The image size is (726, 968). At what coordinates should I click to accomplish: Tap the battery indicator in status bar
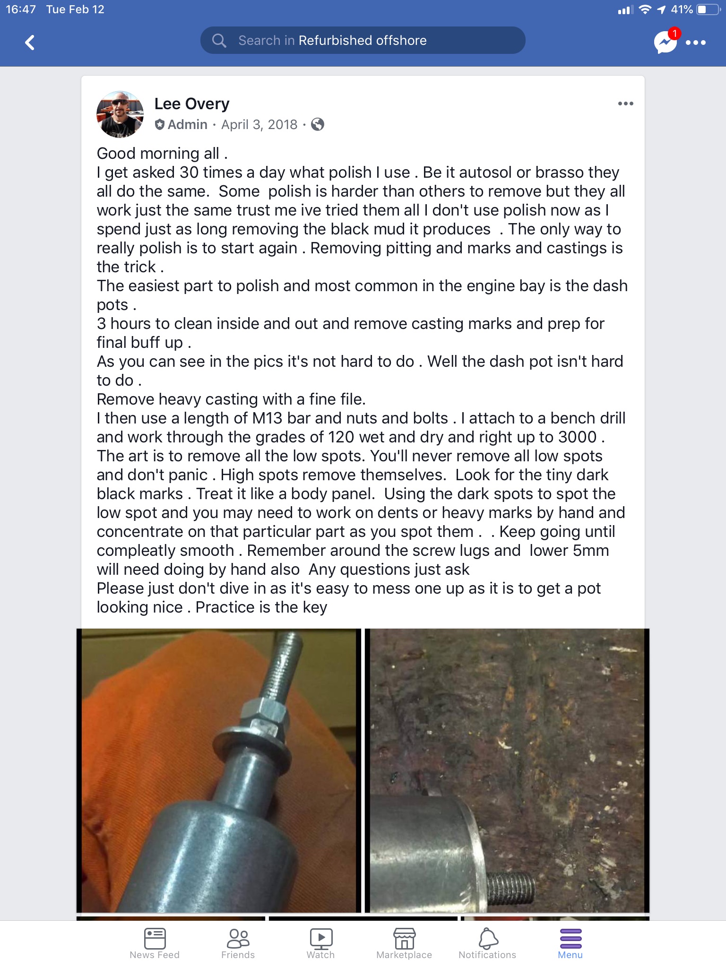(708, 9)
